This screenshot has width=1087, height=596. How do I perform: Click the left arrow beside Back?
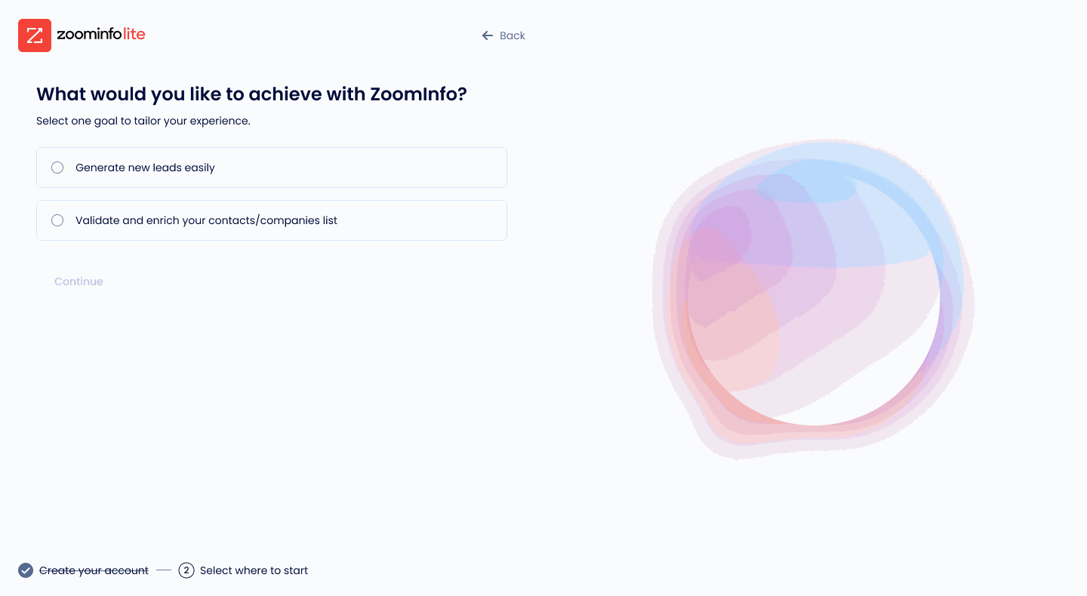pos(488,35)
